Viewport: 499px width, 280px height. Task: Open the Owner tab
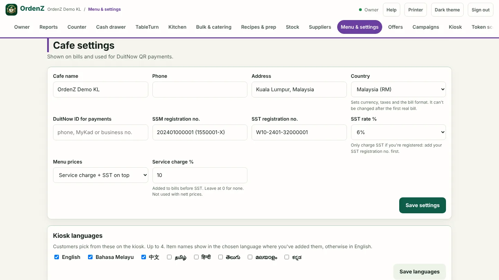click(x=22, y=27)
